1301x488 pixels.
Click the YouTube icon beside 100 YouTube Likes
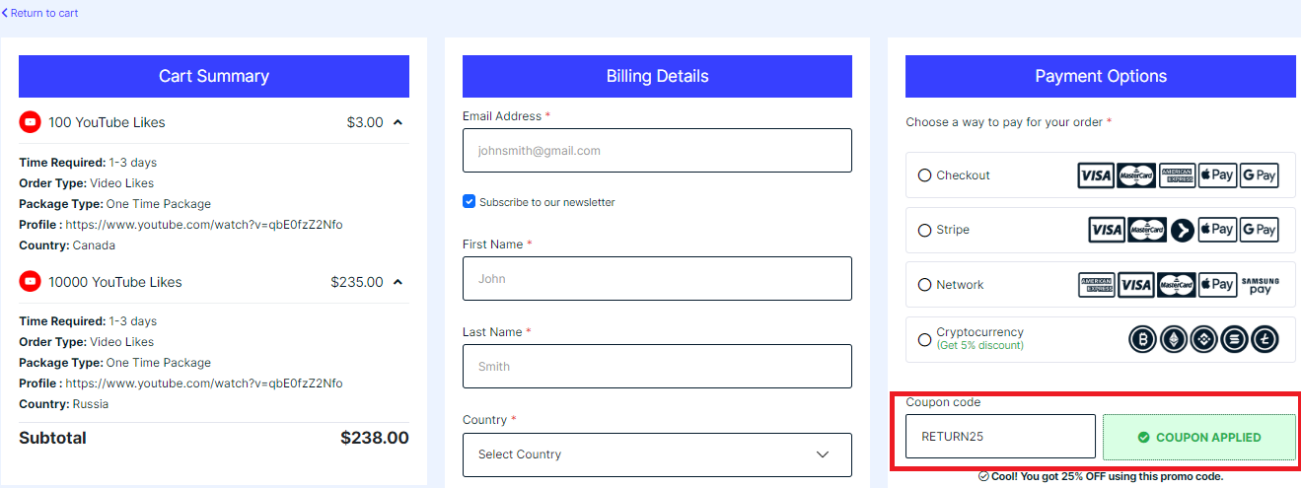(30, 122)
